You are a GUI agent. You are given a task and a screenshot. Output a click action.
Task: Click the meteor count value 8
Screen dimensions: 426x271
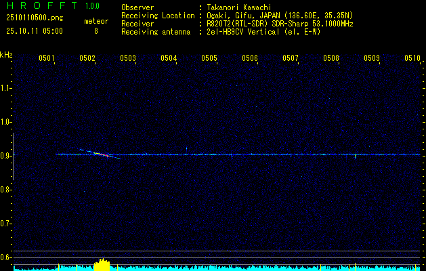click(x=95, y=30)
